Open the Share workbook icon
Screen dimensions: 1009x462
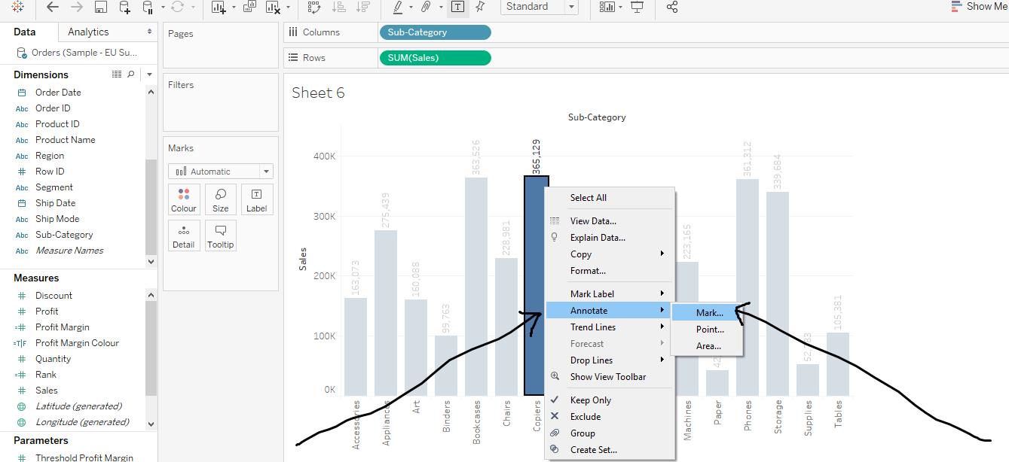pyautogui.click(x=672, y=7)
